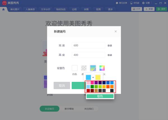Select the gradient background option
168x120 pixels.
point(93,68)
